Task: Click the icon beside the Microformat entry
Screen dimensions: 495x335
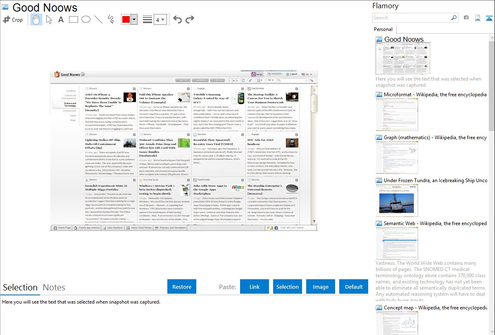Action: pos(379,95)
